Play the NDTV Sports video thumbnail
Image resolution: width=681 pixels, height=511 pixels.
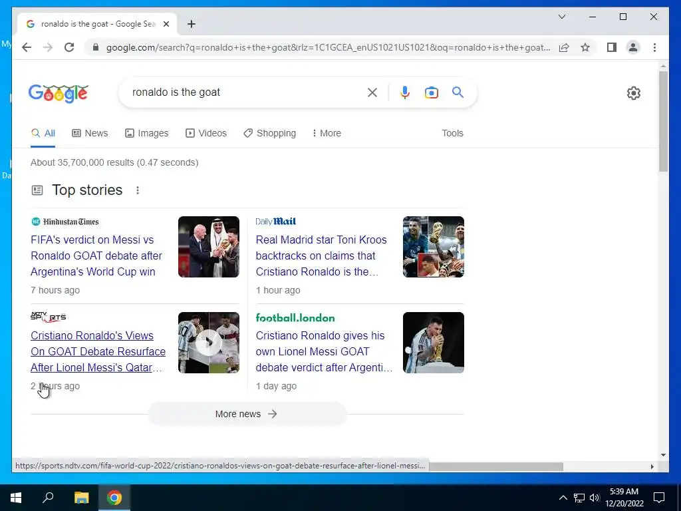click(x=208, y=343)
